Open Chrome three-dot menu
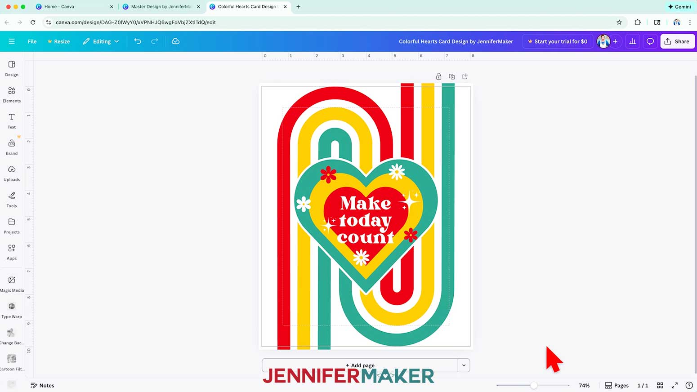 (x=690, y=22)
